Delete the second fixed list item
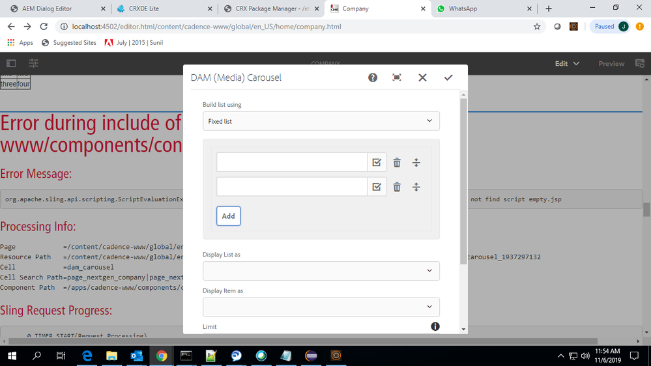 click(x=397, y=187)
